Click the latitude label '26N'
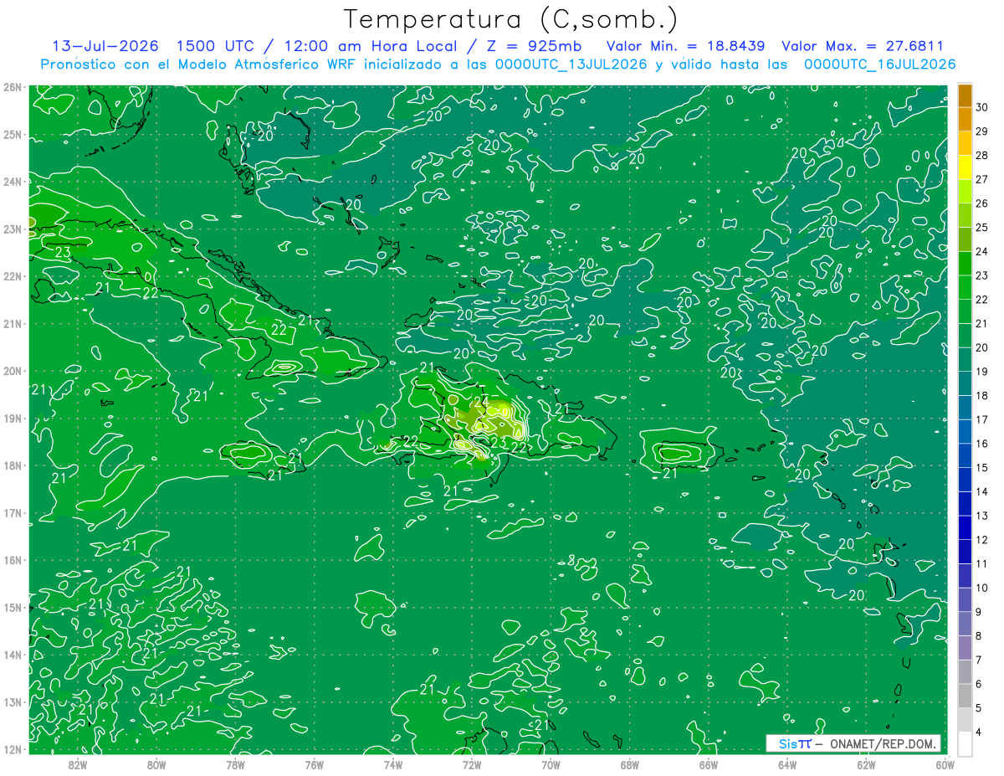The width and height of the screenshot is (1004, 776). [12, 87]
